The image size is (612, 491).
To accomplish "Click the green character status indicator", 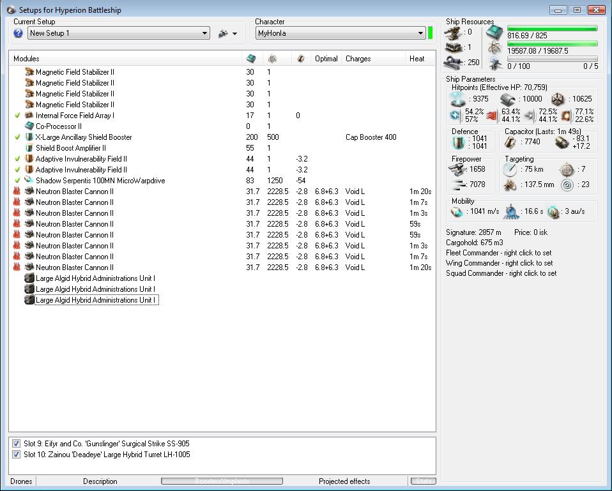I will coord(430,33).
